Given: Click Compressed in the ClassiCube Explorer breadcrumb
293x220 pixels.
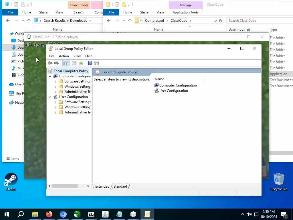Looking at the screenshot, I should tap(154, 21).
